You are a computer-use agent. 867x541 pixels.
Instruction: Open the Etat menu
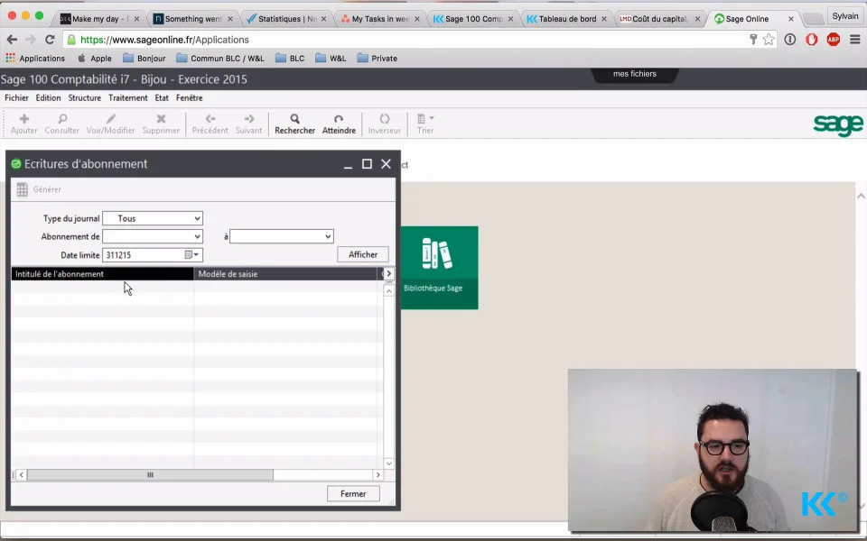click(x=162, y=97)
